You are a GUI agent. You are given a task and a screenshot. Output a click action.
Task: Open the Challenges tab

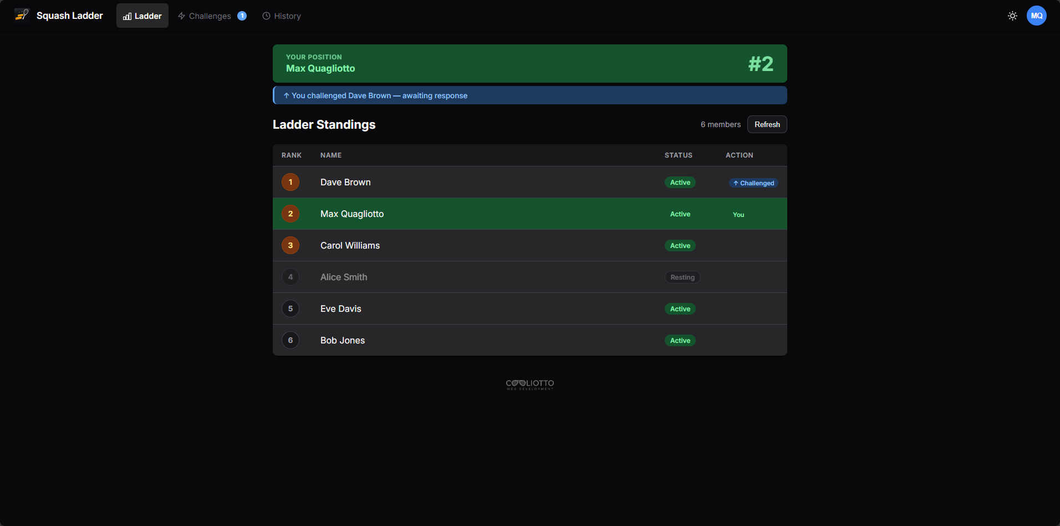click(x=212, y=16)
